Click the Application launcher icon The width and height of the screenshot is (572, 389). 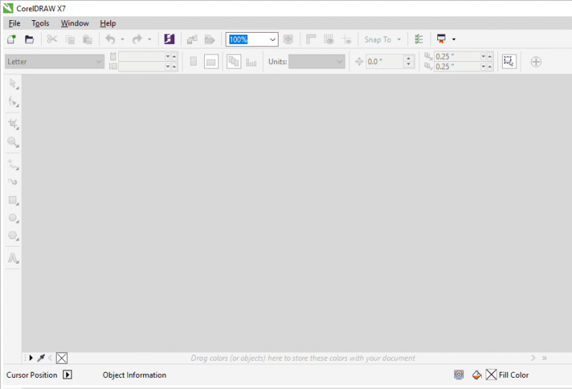pyautogui.click(x=441, y=39)
